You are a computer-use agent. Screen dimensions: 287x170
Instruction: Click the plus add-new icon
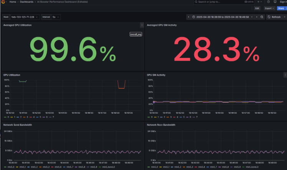[259, 2]
